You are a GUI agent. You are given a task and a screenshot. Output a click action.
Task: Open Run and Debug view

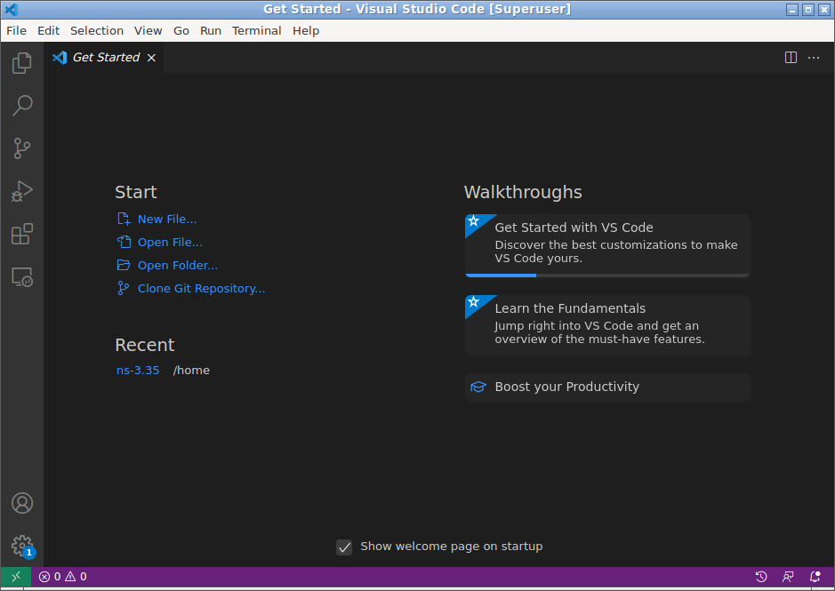[22, 191]
